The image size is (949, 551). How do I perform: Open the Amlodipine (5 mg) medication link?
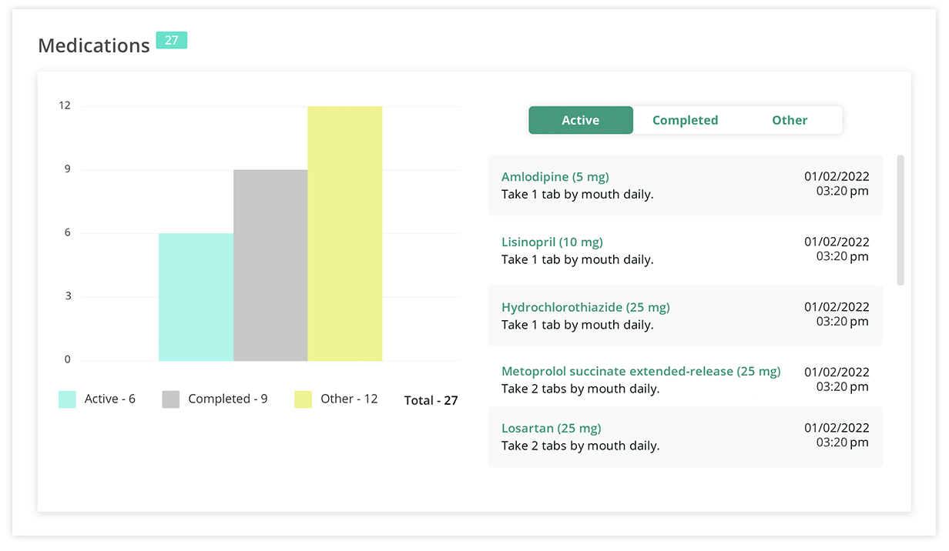pyautogui.click(x=555, y=177)
